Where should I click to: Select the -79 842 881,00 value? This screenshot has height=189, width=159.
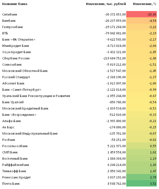pos(115,33)
